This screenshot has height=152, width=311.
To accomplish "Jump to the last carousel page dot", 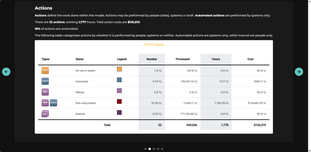I will 162,149.
